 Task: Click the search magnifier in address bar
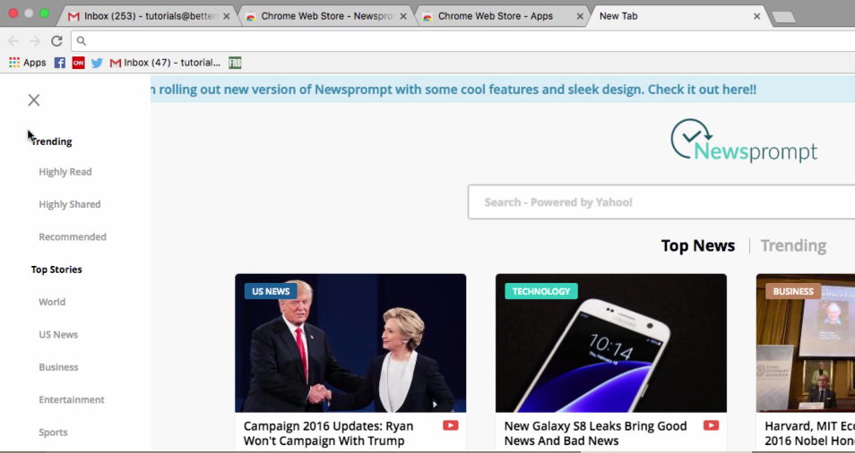pos(82,41)
